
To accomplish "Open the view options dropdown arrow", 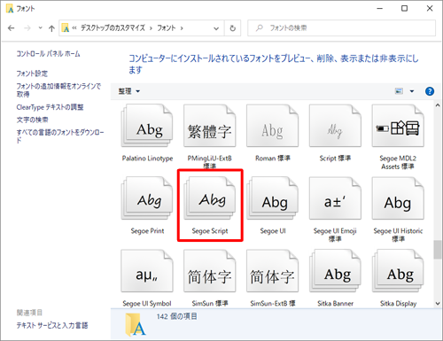I will (412, 91).
